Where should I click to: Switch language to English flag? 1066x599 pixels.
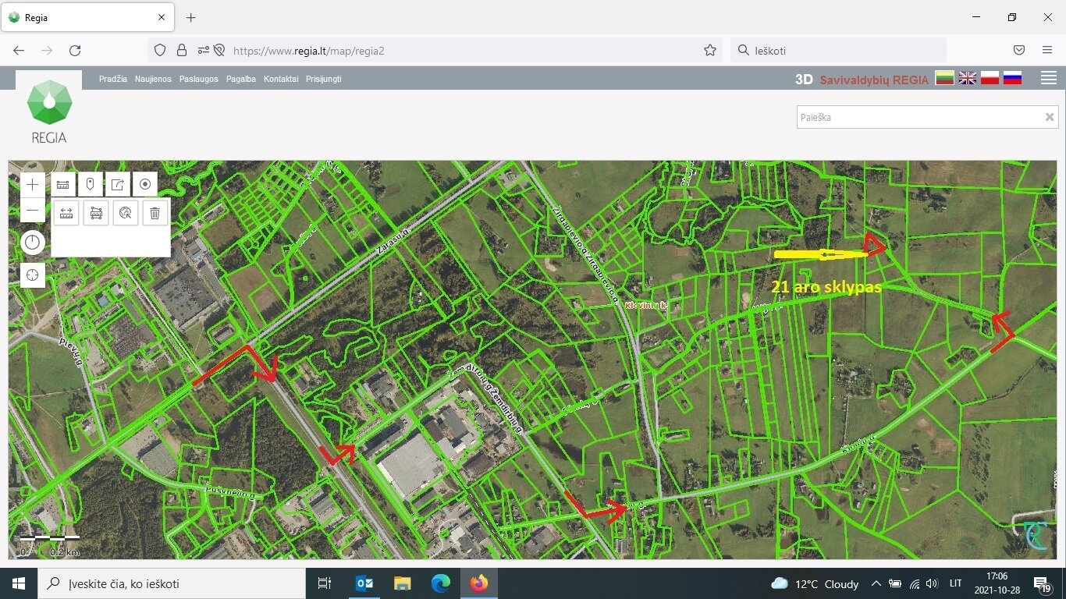tap(968, 78)
